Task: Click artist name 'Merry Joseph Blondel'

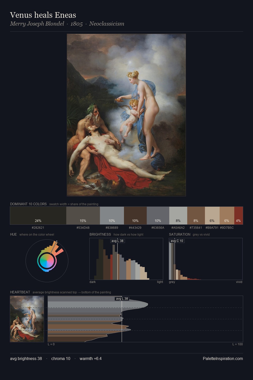Action: 37,24
